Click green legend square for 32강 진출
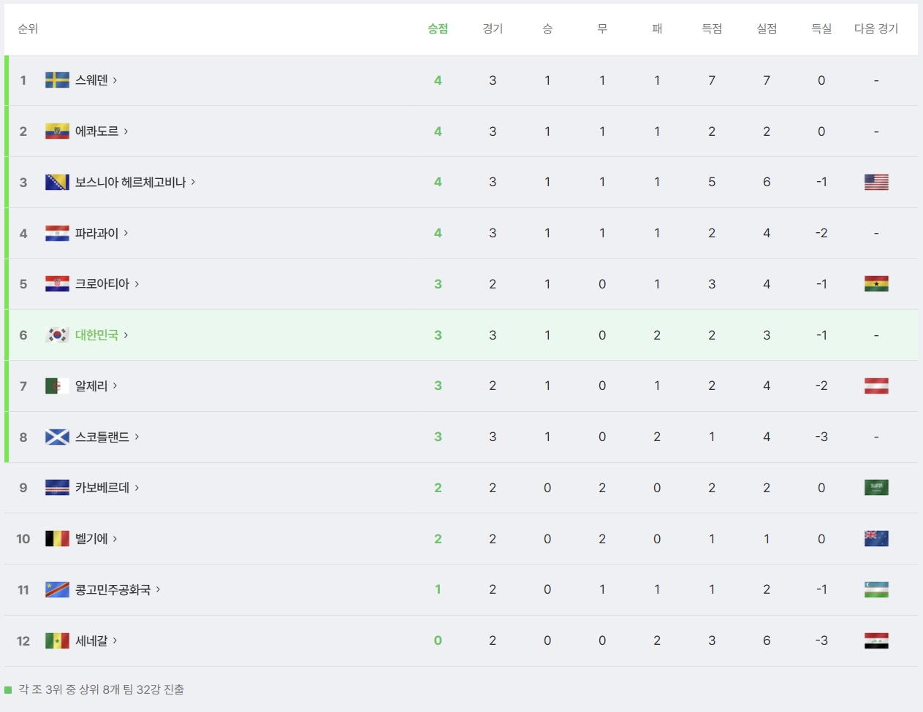Viewport: 923px width, 712px height. pyautogui.click(x=8, y=689)
